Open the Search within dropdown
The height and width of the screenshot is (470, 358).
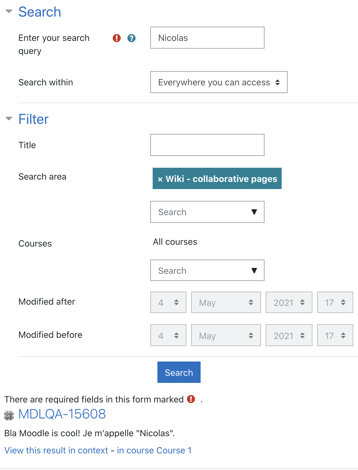(x=219, y=82)
